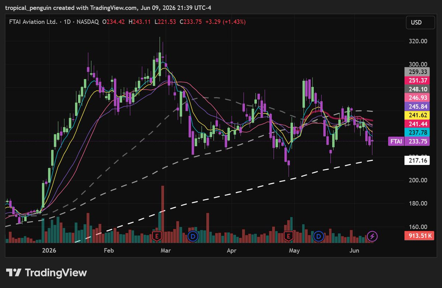Image resolution: width=442 pixels, height=288 pixels.
Task: Click the 233.75 last price label
Action: [417, 141]
